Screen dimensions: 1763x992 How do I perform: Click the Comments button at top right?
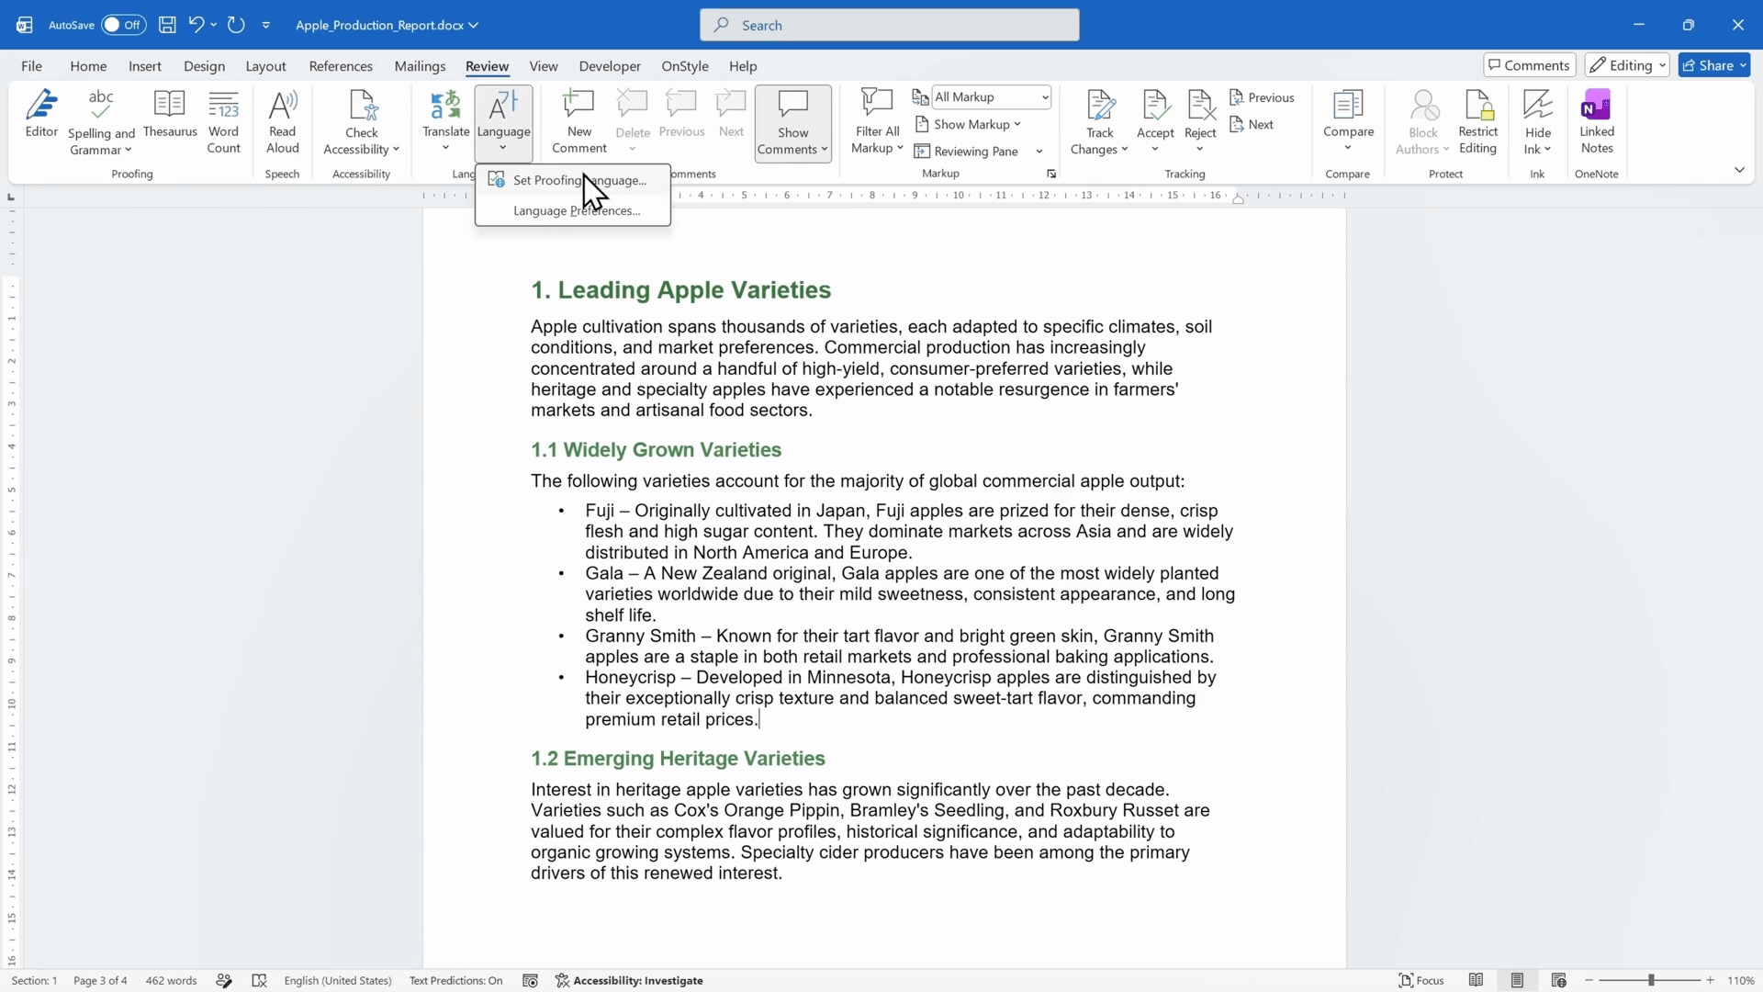pos(1529,65)
